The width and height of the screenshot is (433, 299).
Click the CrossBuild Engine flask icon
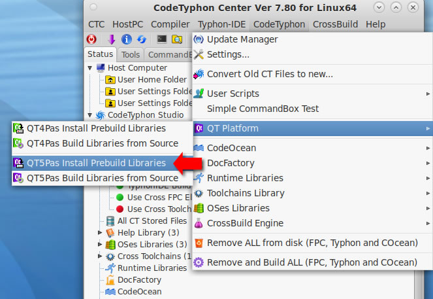[199, 223]
